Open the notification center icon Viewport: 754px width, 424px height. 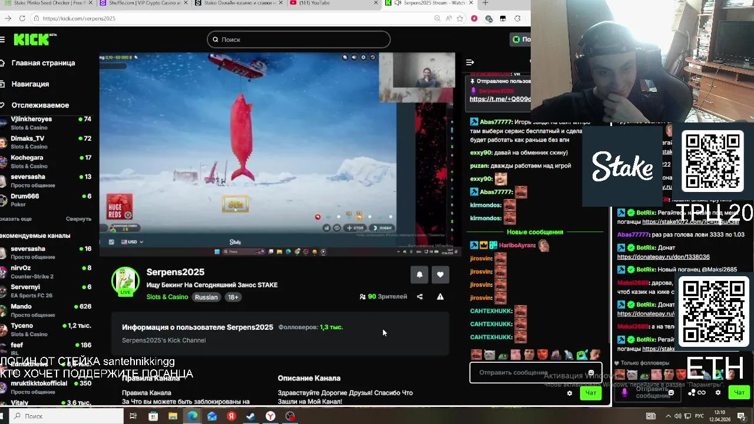[741, 416]
